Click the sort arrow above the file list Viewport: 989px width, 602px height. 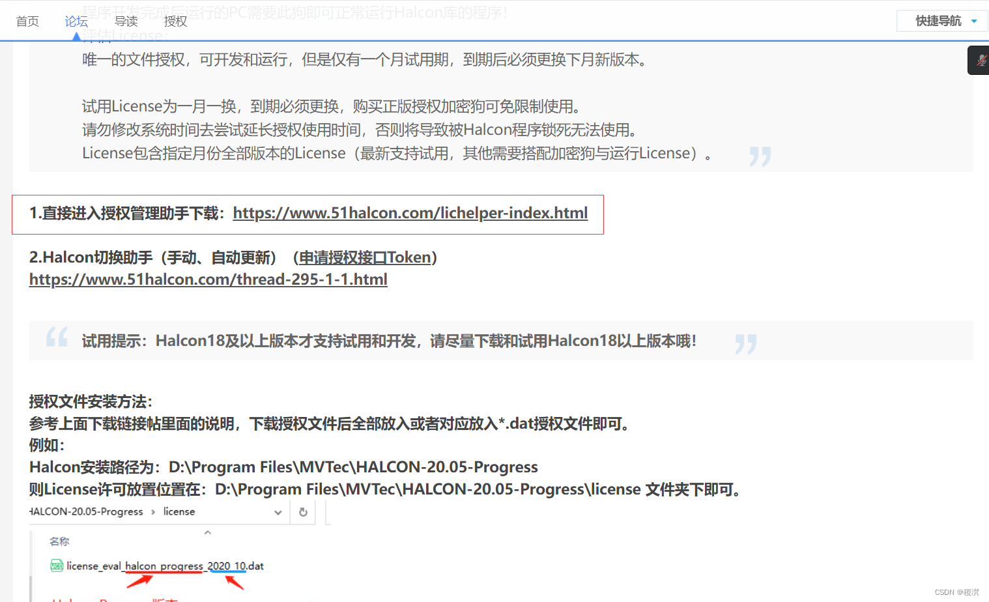coord(208,532)
